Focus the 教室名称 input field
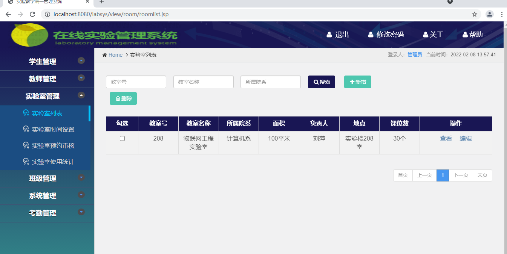 [204, 82]
